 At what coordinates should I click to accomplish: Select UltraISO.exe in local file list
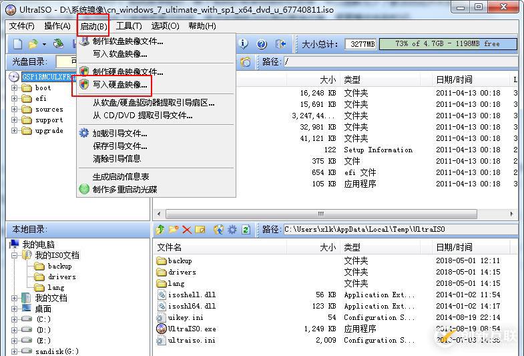pos(192,329)
